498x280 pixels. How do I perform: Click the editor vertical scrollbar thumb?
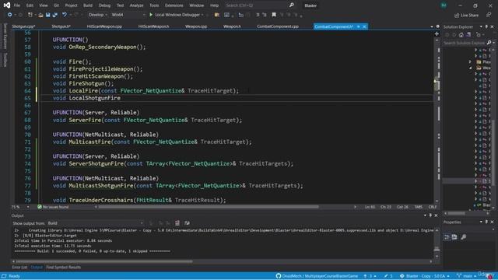click(x=437, y=85)
